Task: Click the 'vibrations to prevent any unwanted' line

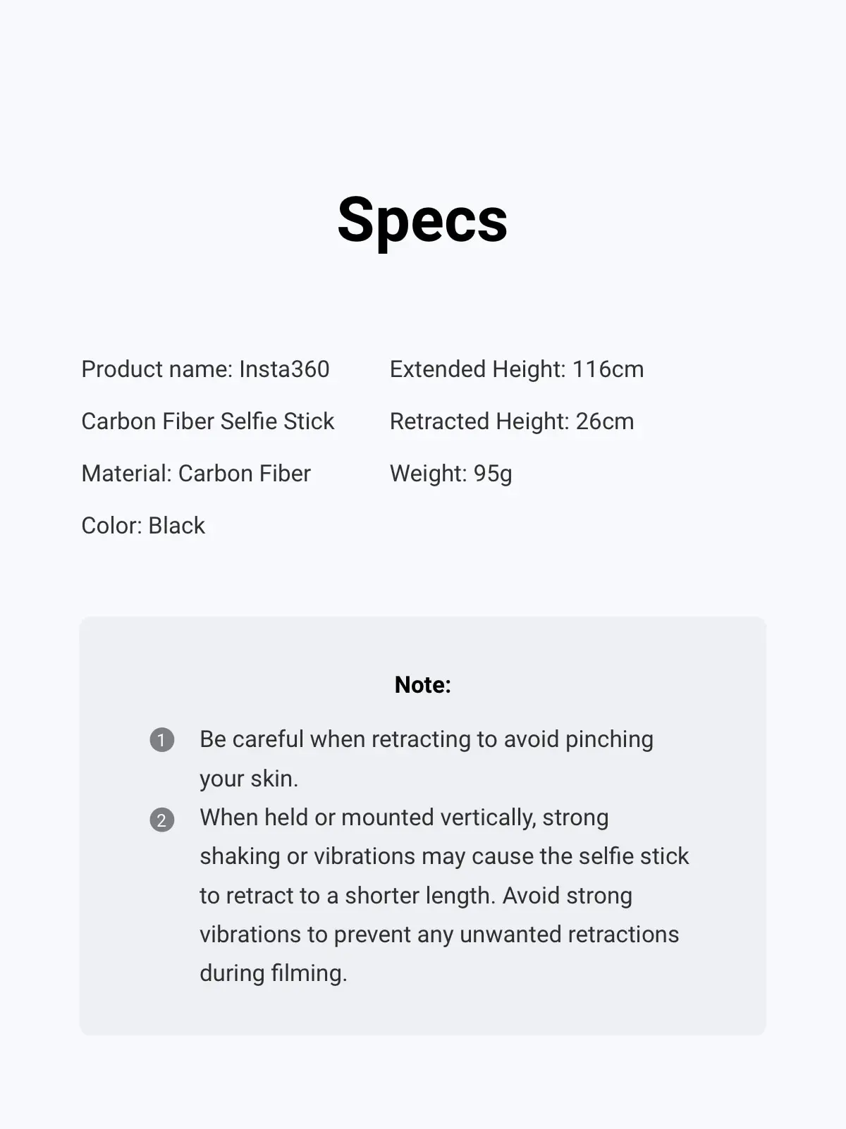Action: coord(439,934)
